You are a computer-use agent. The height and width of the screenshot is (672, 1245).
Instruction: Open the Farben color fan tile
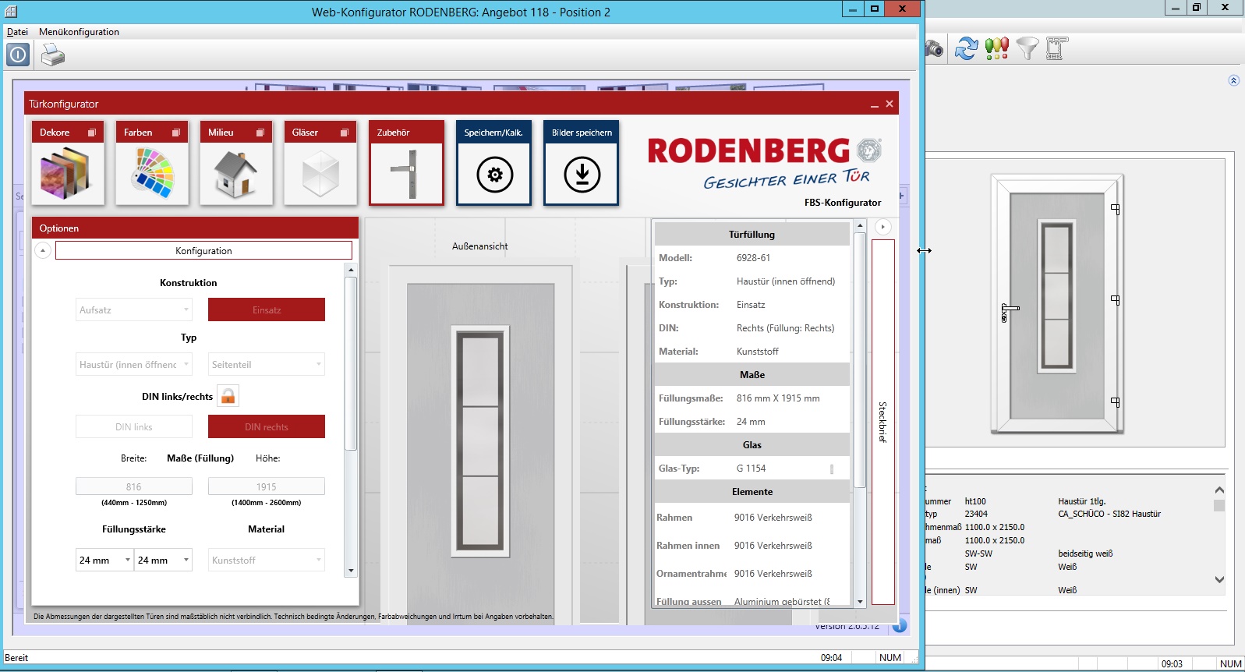(x=152, y=163)
